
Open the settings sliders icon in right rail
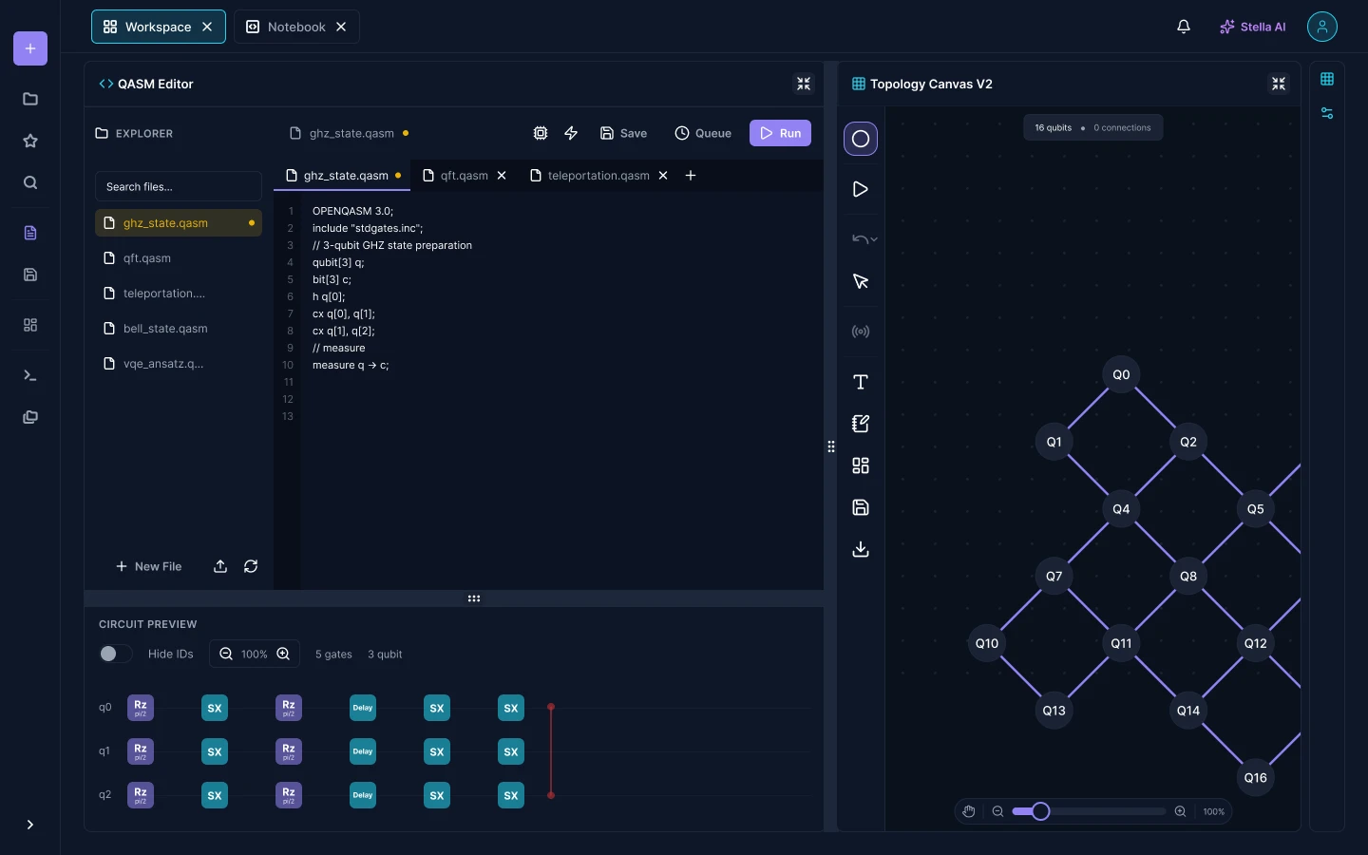(x=1327, y=113)
